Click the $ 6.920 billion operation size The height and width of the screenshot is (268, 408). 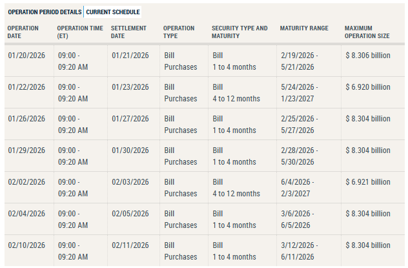click(x=367, y=87)
